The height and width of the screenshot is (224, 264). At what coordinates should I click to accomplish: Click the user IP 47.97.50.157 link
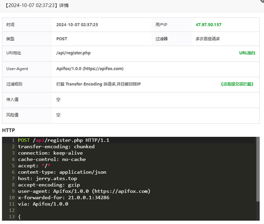(209, 25)
